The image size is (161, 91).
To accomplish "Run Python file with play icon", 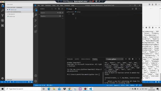I will point(133,9).
